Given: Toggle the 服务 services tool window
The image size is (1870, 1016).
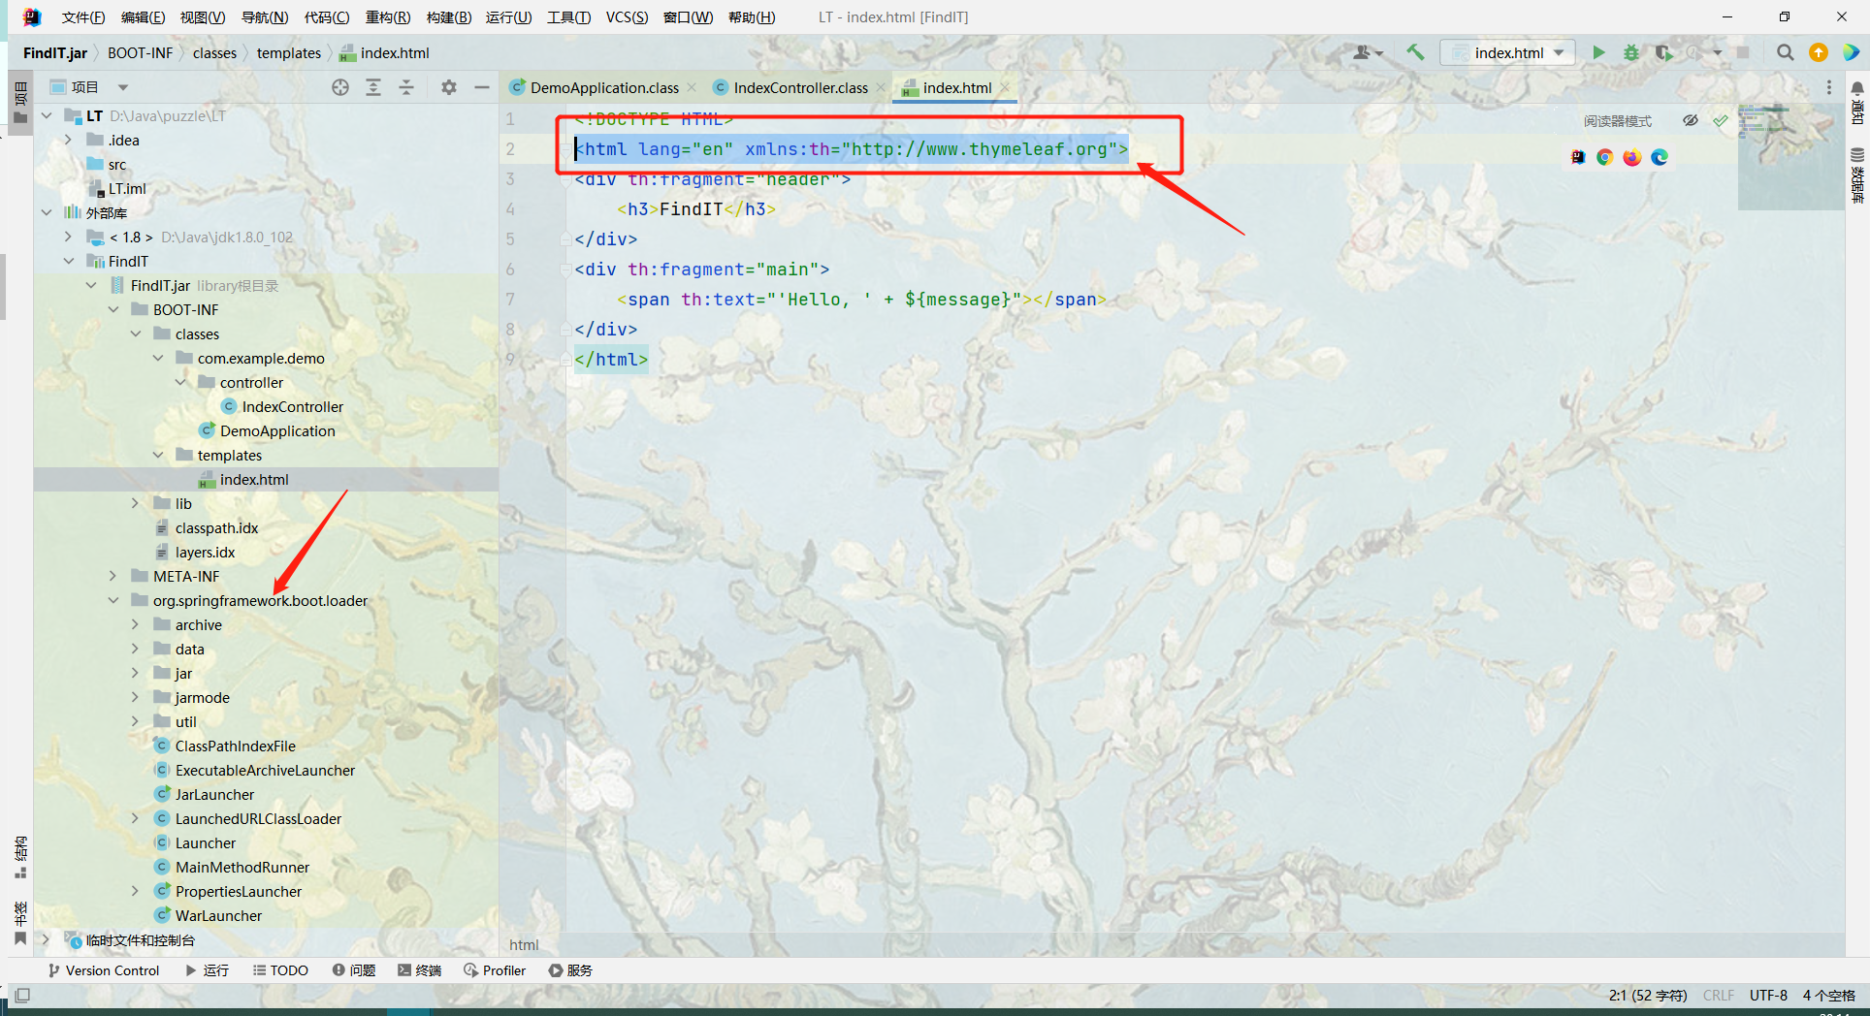Looking at the screenshot, I should (x=570, y=970).
